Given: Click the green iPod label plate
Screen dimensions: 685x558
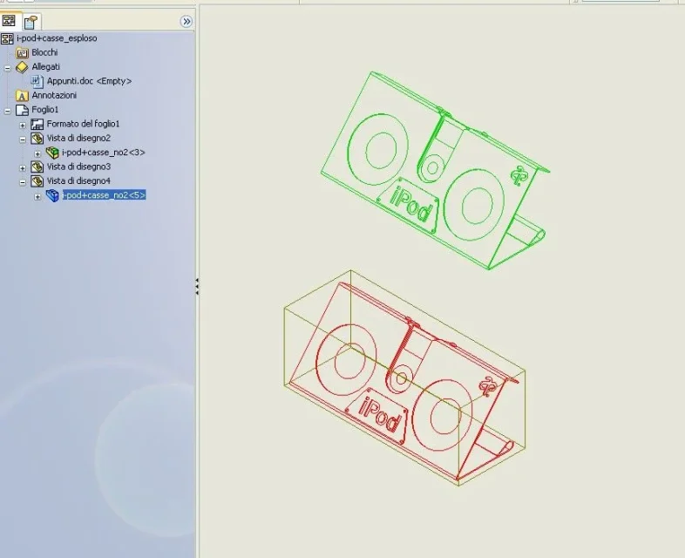Looking at the screenshot, I should 408,206.
